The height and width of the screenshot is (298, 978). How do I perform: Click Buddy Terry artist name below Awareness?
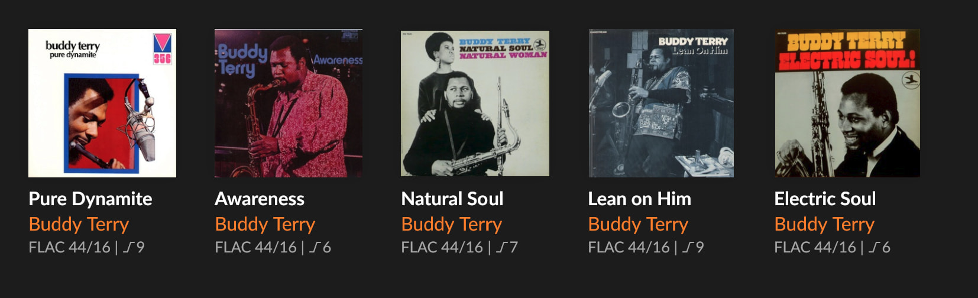[265, 224]
